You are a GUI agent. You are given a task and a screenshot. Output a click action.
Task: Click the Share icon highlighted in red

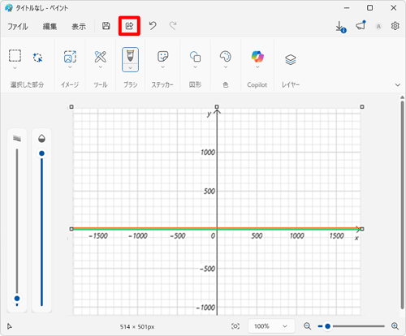(x=129, y=26)
